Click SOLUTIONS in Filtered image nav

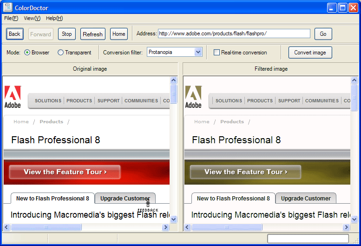click(229, 100)
